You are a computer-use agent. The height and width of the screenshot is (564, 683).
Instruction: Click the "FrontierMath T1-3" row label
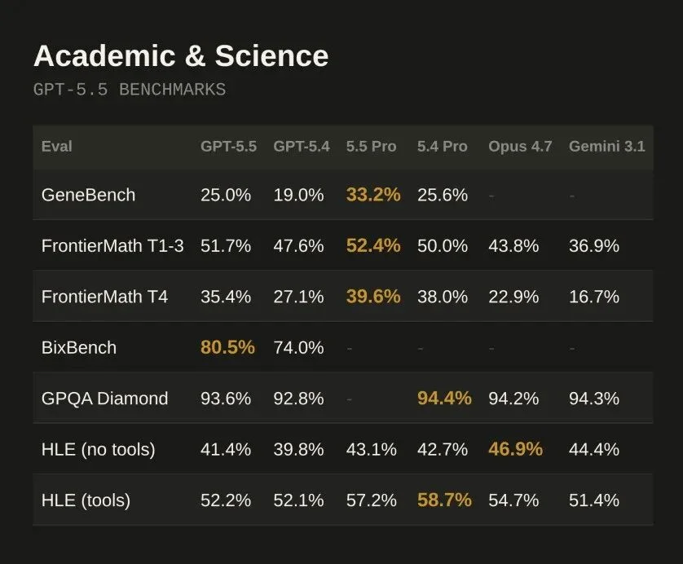click(x=112, y=246)
